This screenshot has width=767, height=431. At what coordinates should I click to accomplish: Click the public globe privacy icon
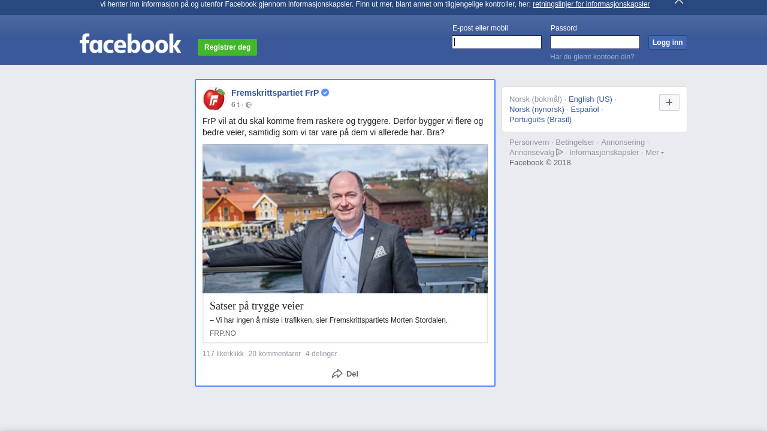[x=249, y=105]
